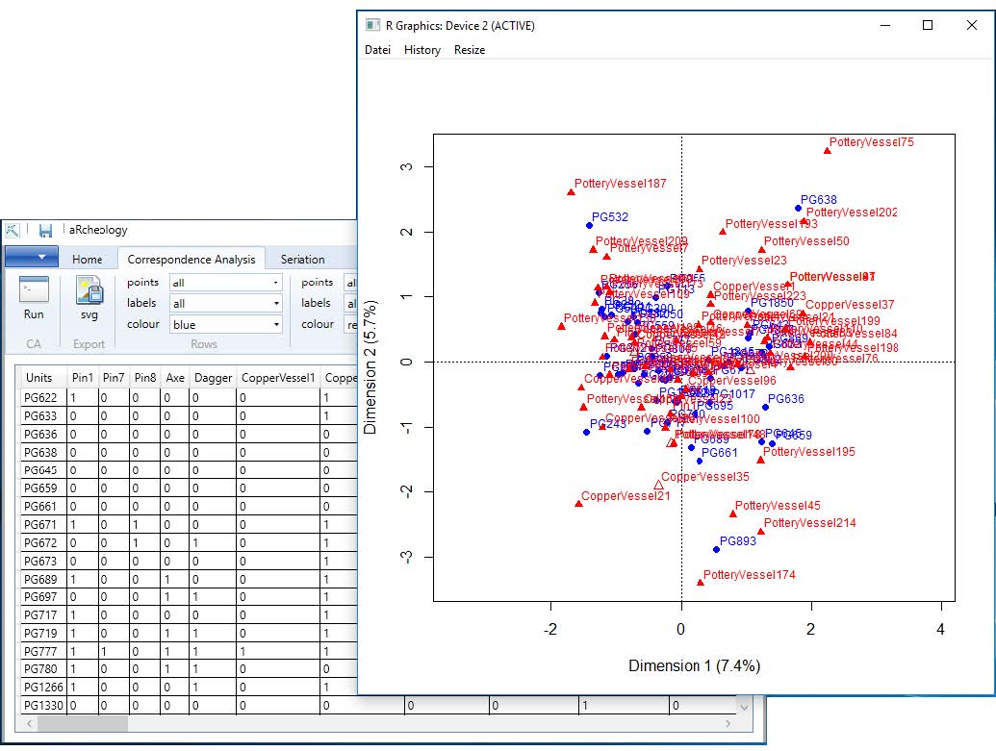Click the R Graphics window icon
The width and height of the screenshot is (996, 751).
(372, 25)
